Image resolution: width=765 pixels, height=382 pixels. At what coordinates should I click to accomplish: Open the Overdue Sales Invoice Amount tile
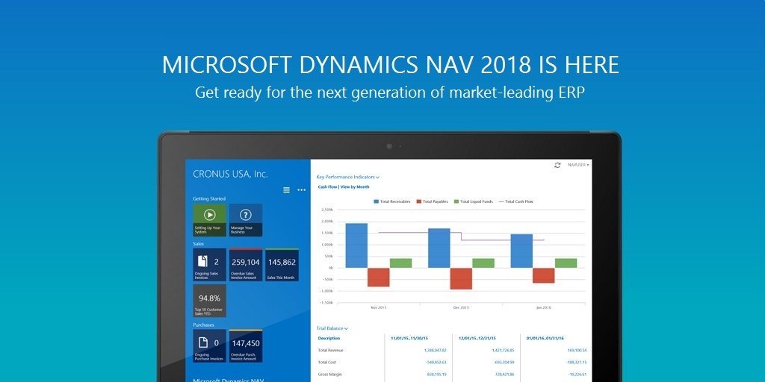pos(245,265)
